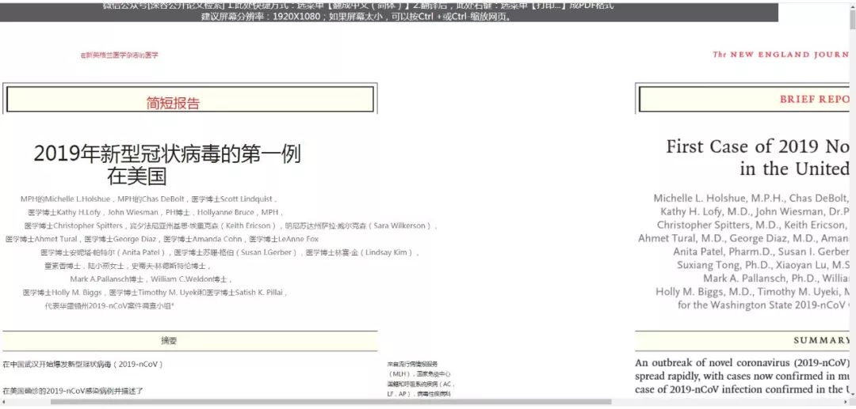Click English line 'Suxiang Tong, Ph.D., Xiaoyan Lu'

tap(763, 265)
